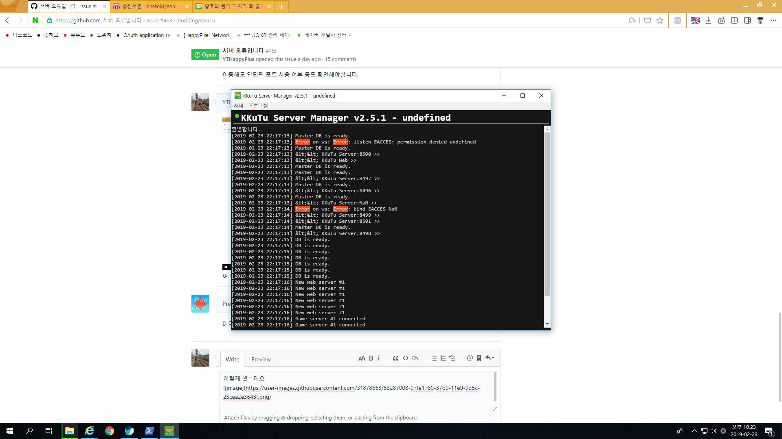Viewport: 782px width, 439px height.
Task: Select the Italic formatting icon
Action: pos(378,358)
